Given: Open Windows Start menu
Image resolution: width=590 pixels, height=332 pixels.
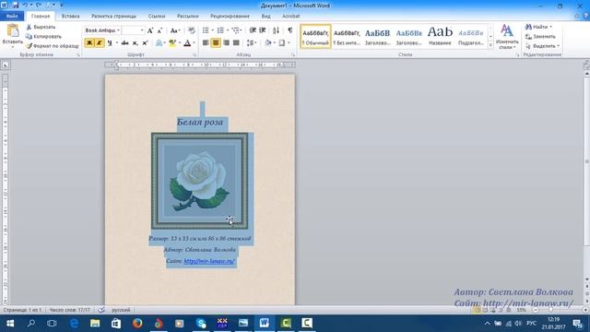Looking at the screenshot, I should (x=10, y=323).
